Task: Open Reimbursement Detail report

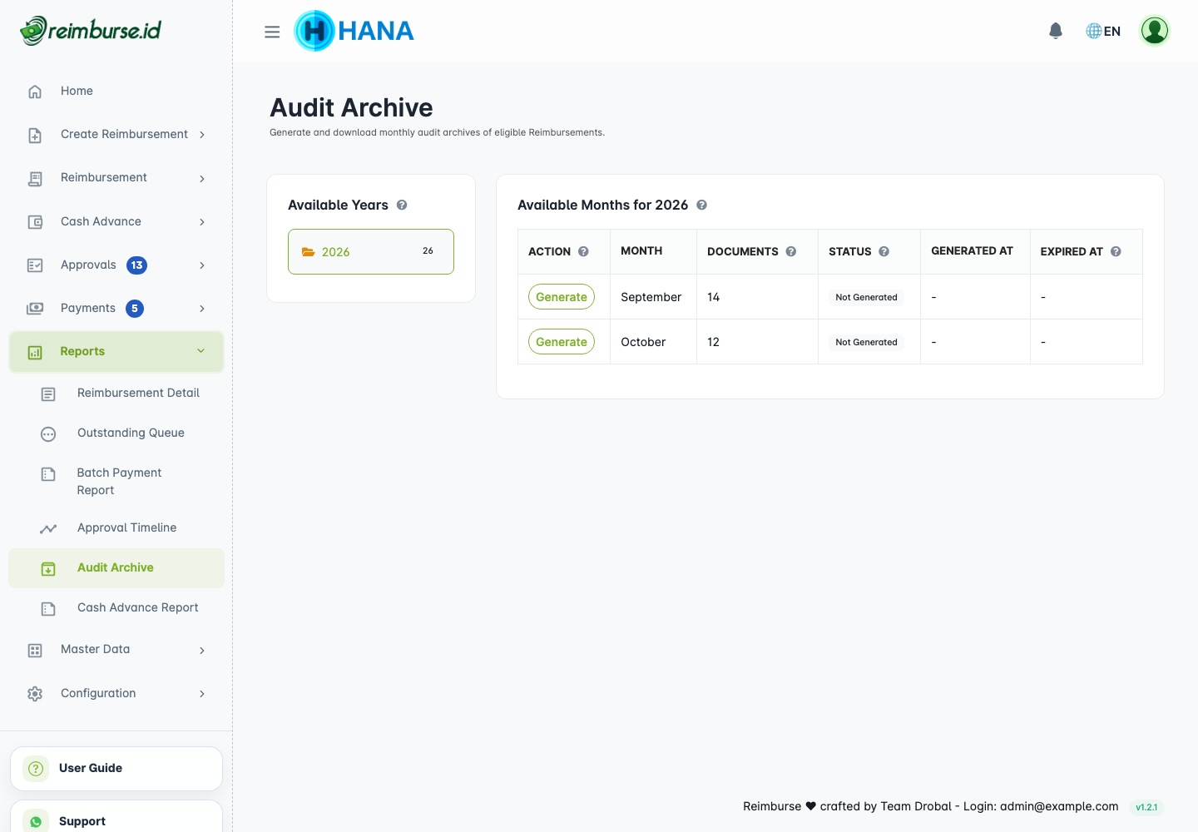Action: (x=116, y=394)
